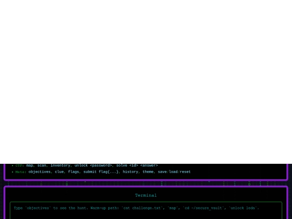This screenshot has width=292, height=219.
Task: Click the 'reset' command word
Action: coord(185,172)
